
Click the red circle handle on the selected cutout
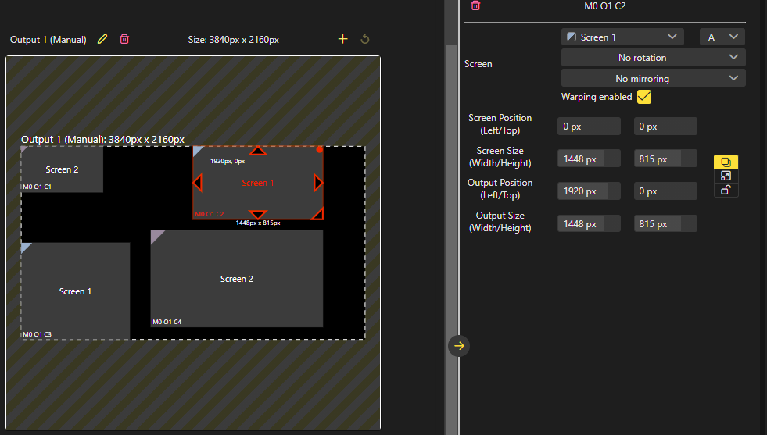(x=319, y=149)
